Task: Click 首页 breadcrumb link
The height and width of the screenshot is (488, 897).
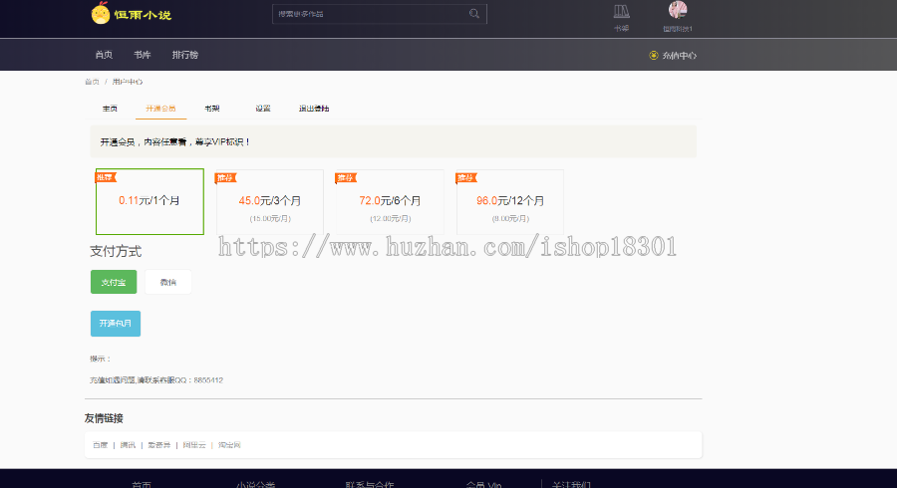Action: tap(92, 82)
